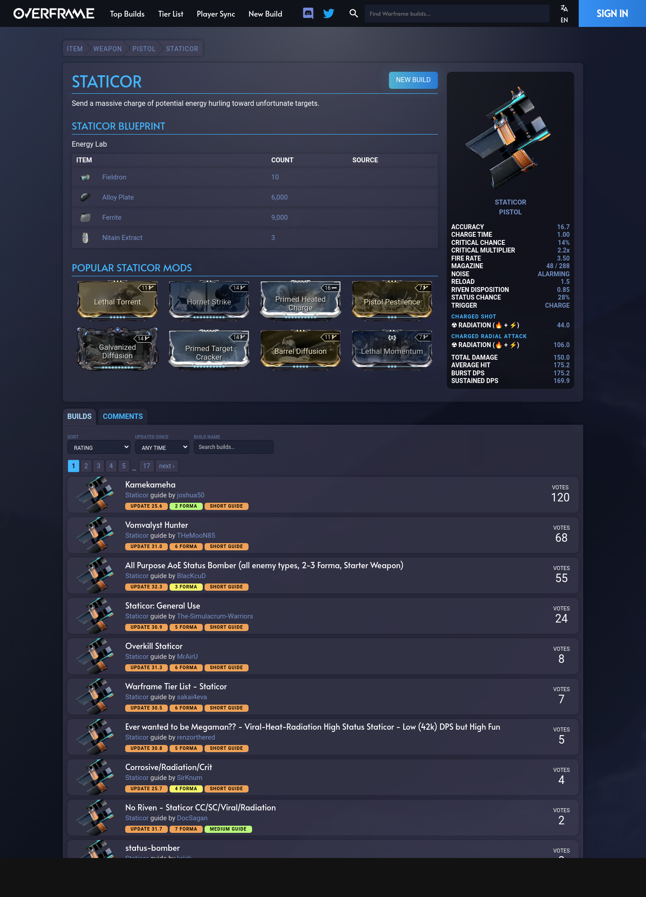Click the Sign In button
Viewport: 646px width, 897px height.
[x=612, y=13]
